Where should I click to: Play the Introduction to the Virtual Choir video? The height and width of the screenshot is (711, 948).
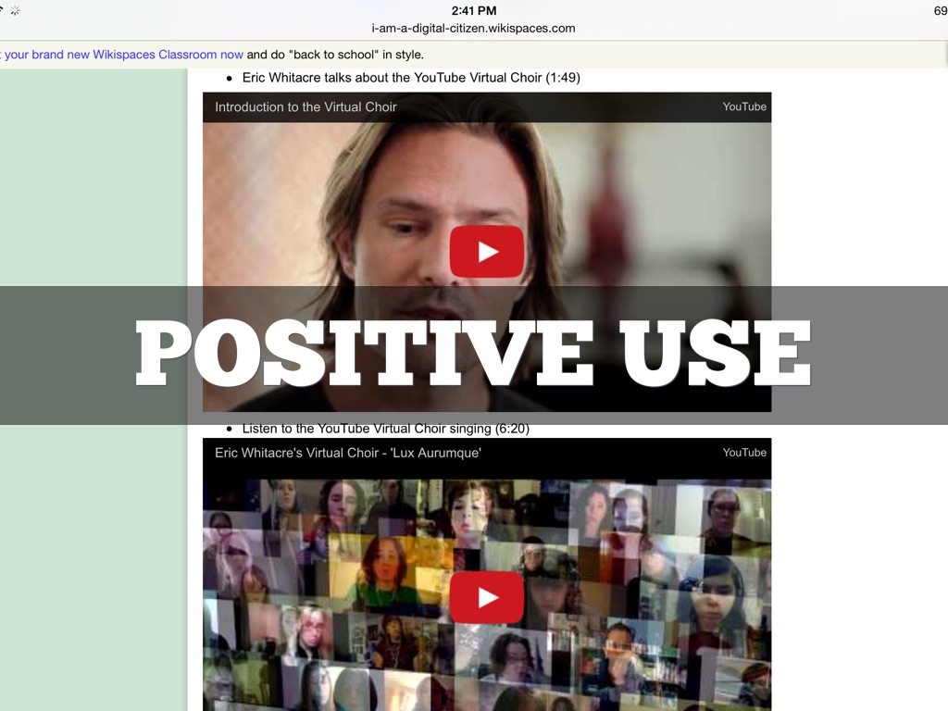click(x=487, y=251)
